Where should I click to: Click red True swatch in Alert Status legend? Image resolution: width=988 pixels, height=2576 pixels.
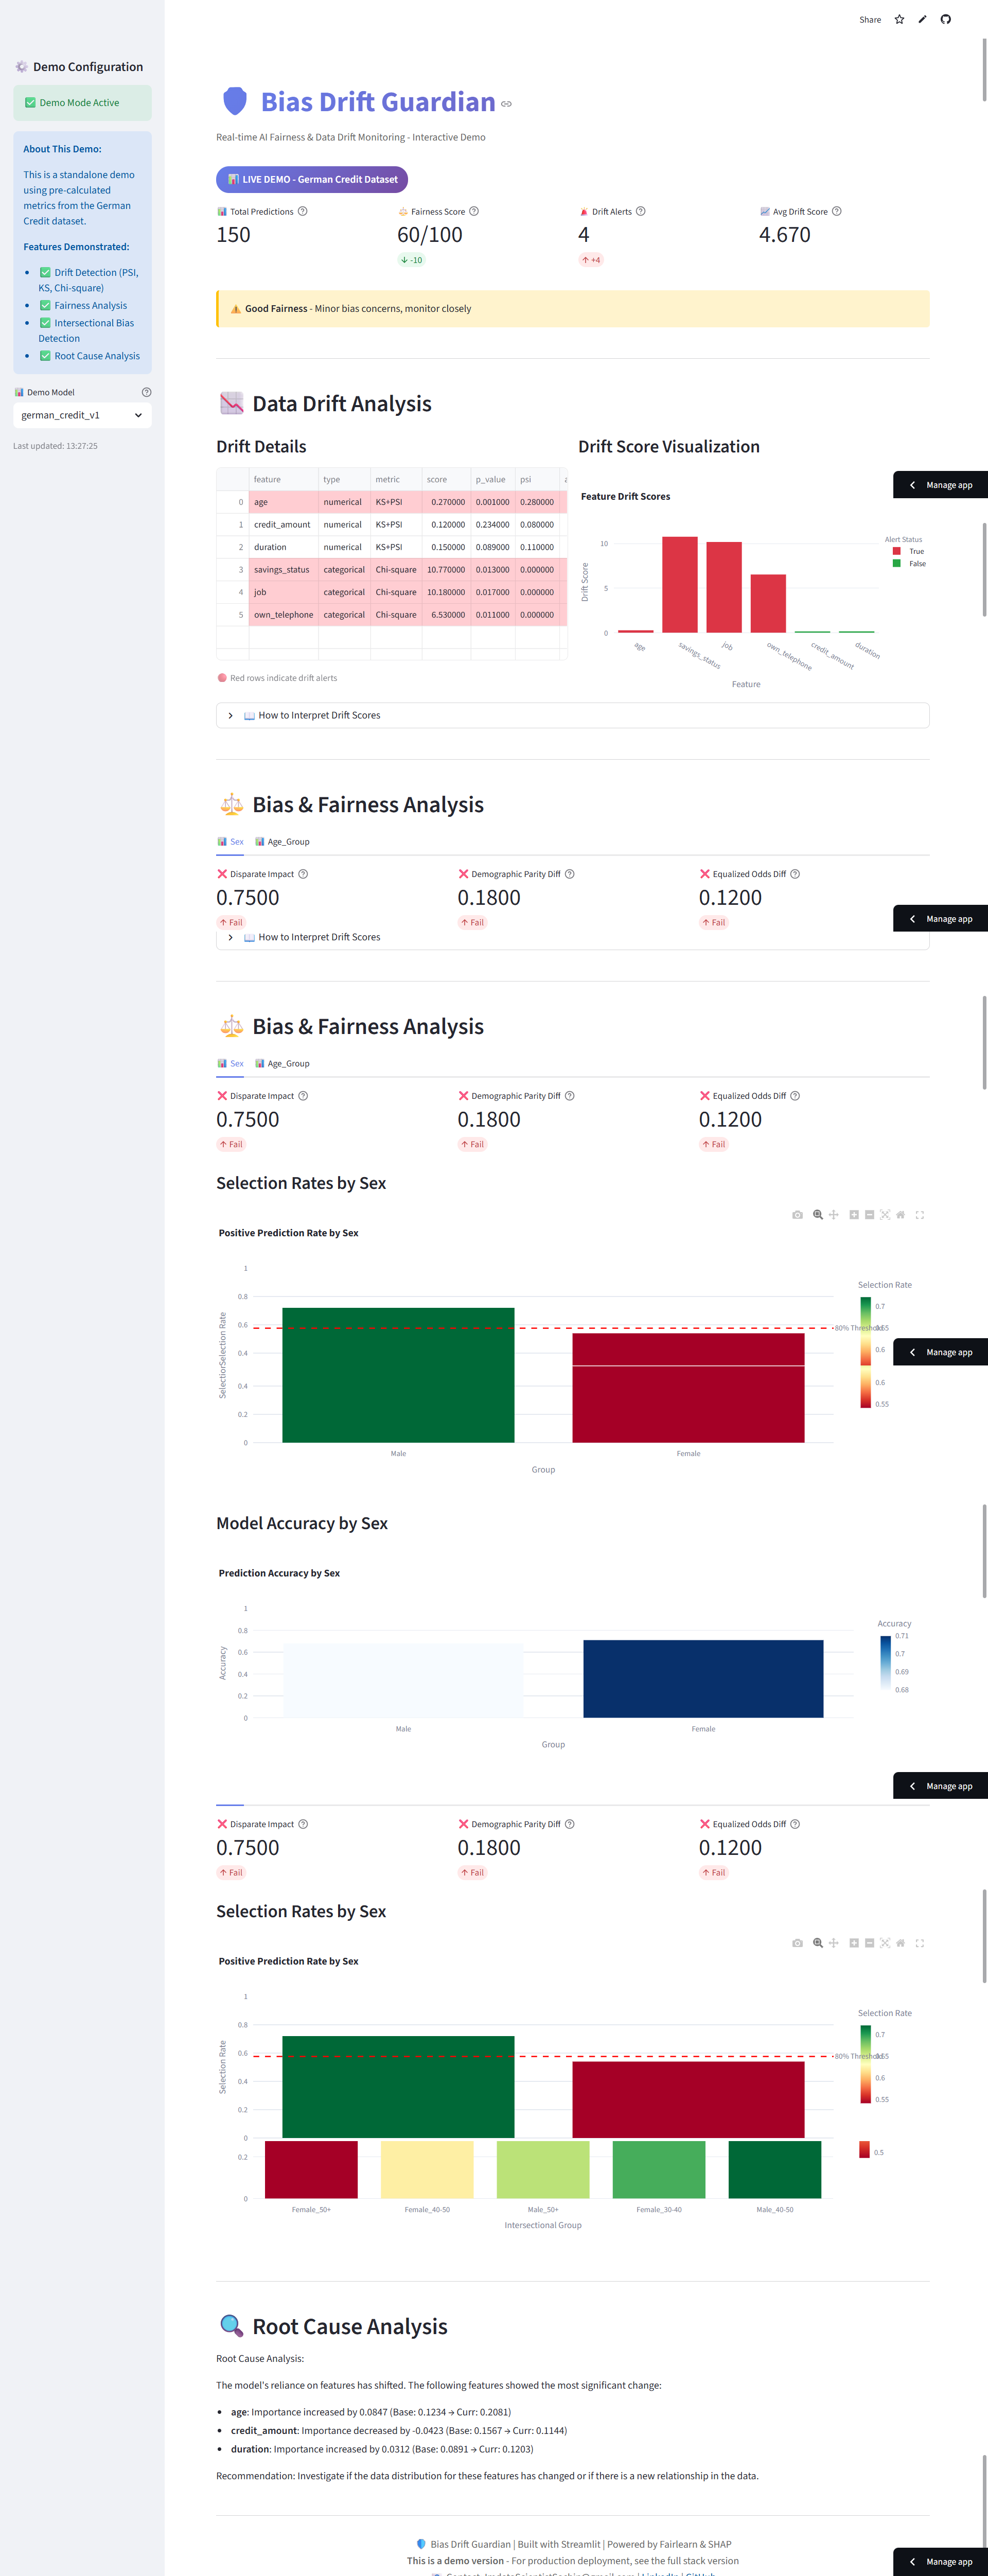pos(897,551)
